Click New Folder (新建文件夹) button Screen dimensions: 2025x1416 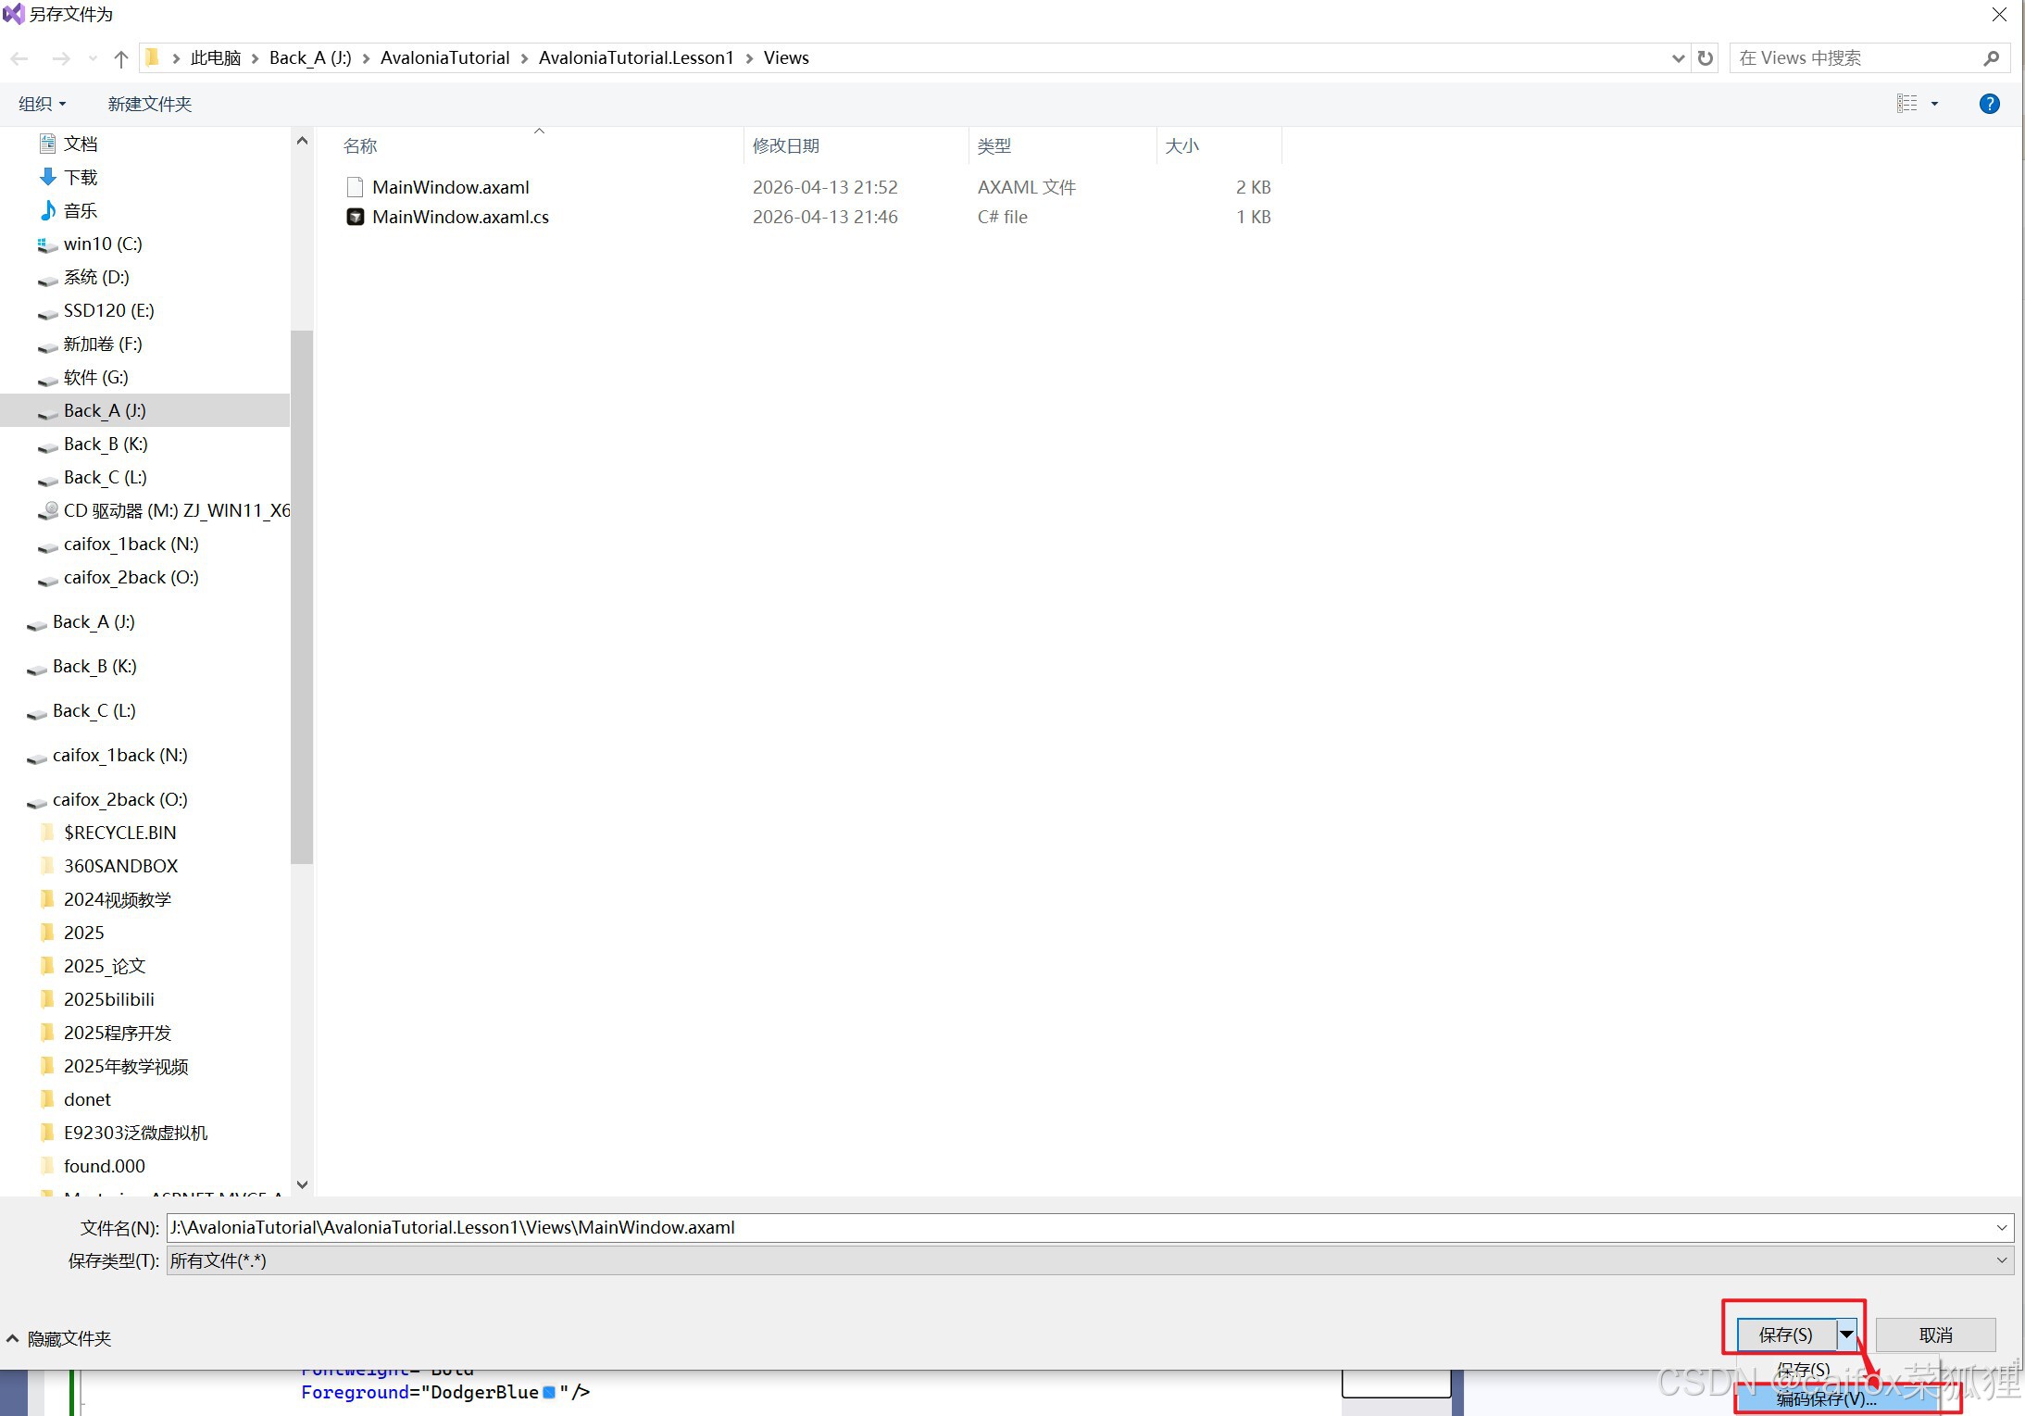point(149,104)
